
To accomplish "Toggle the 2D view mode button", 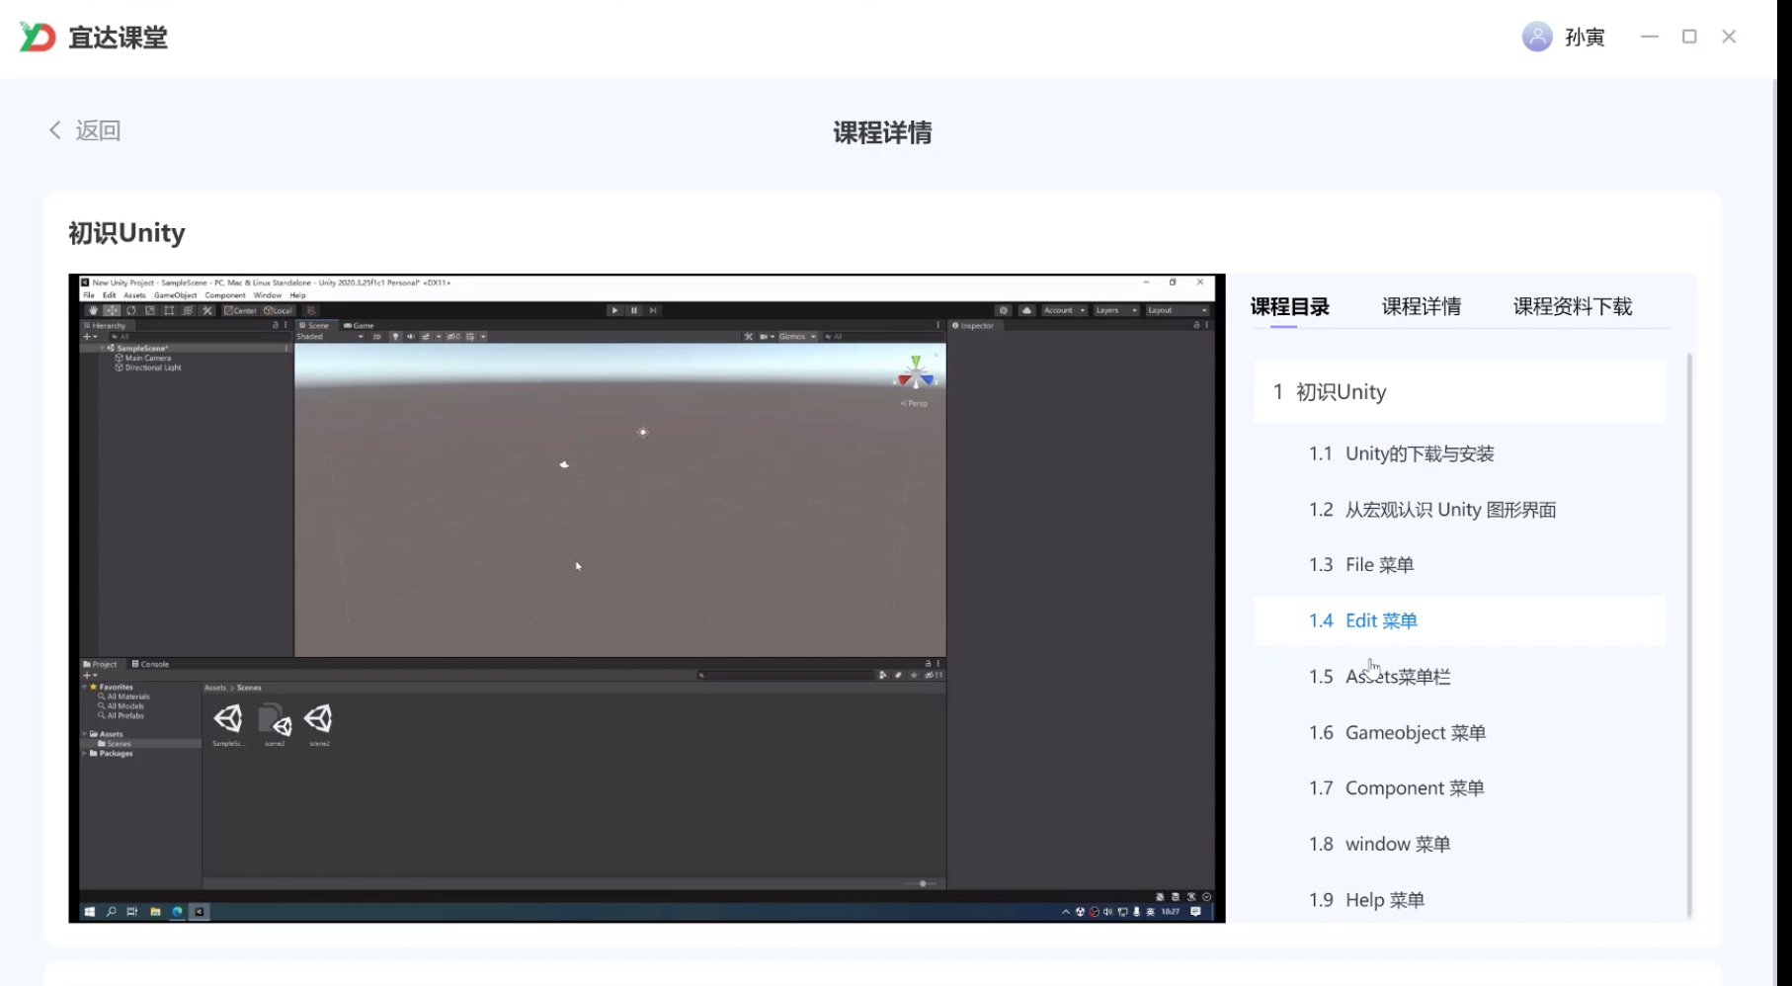I will point(376,337).
